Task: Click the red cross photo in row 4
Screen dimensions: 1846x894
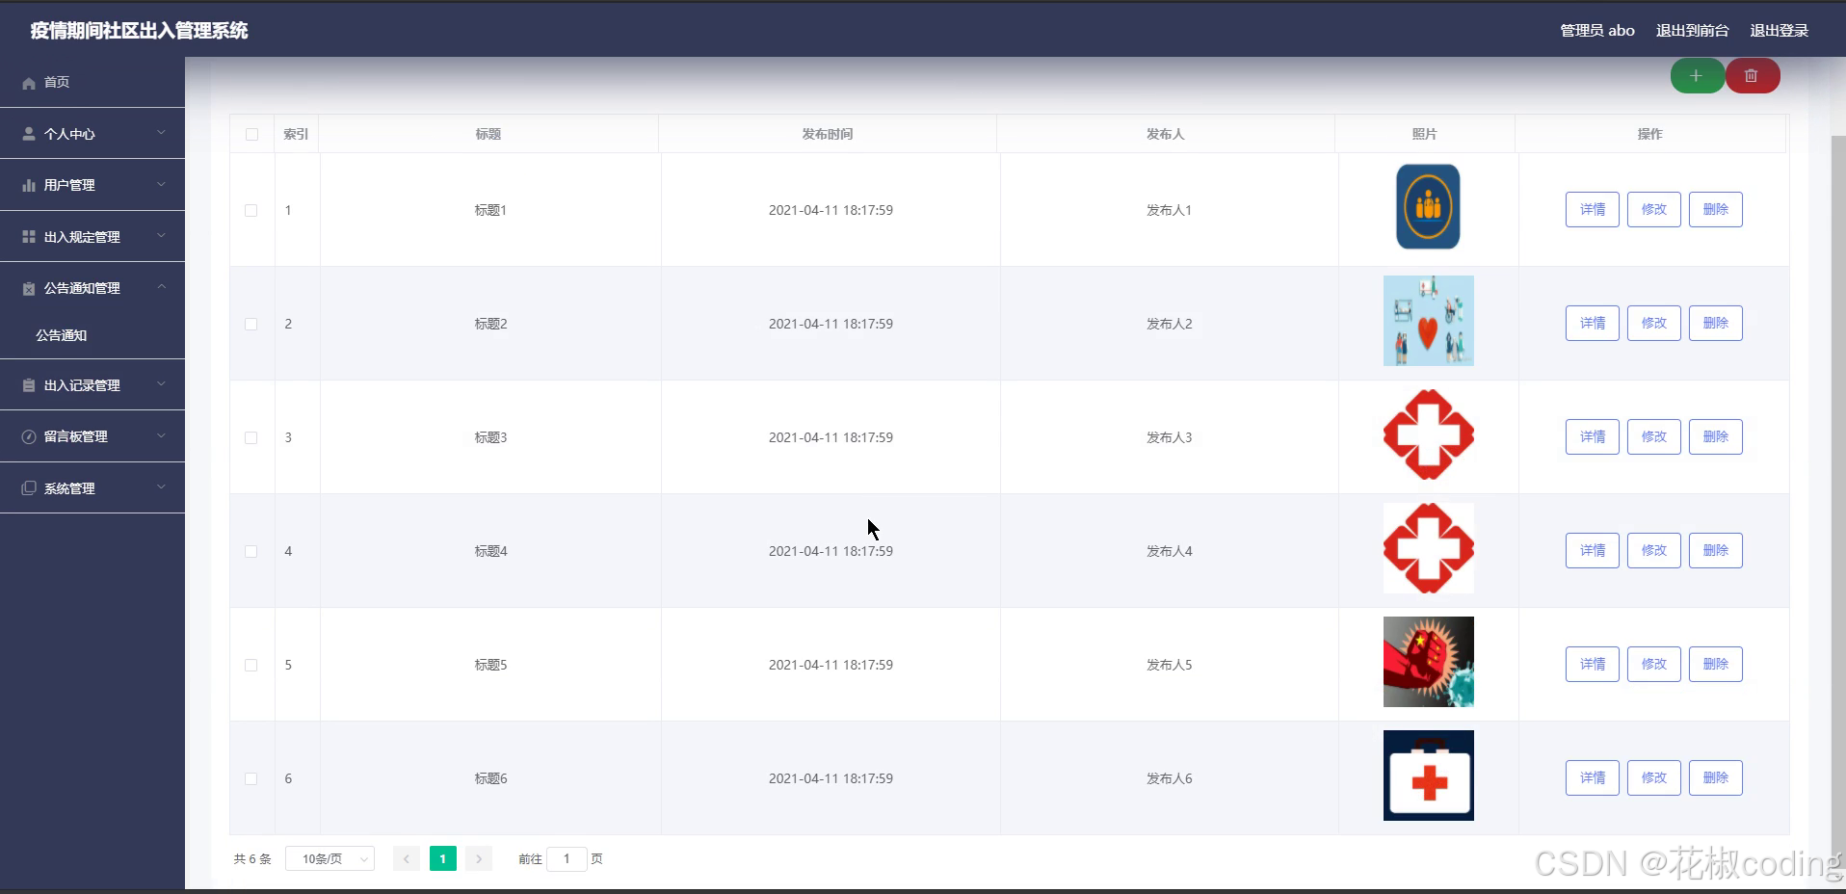Action: pyautogui.click(x=1429, y=548)
